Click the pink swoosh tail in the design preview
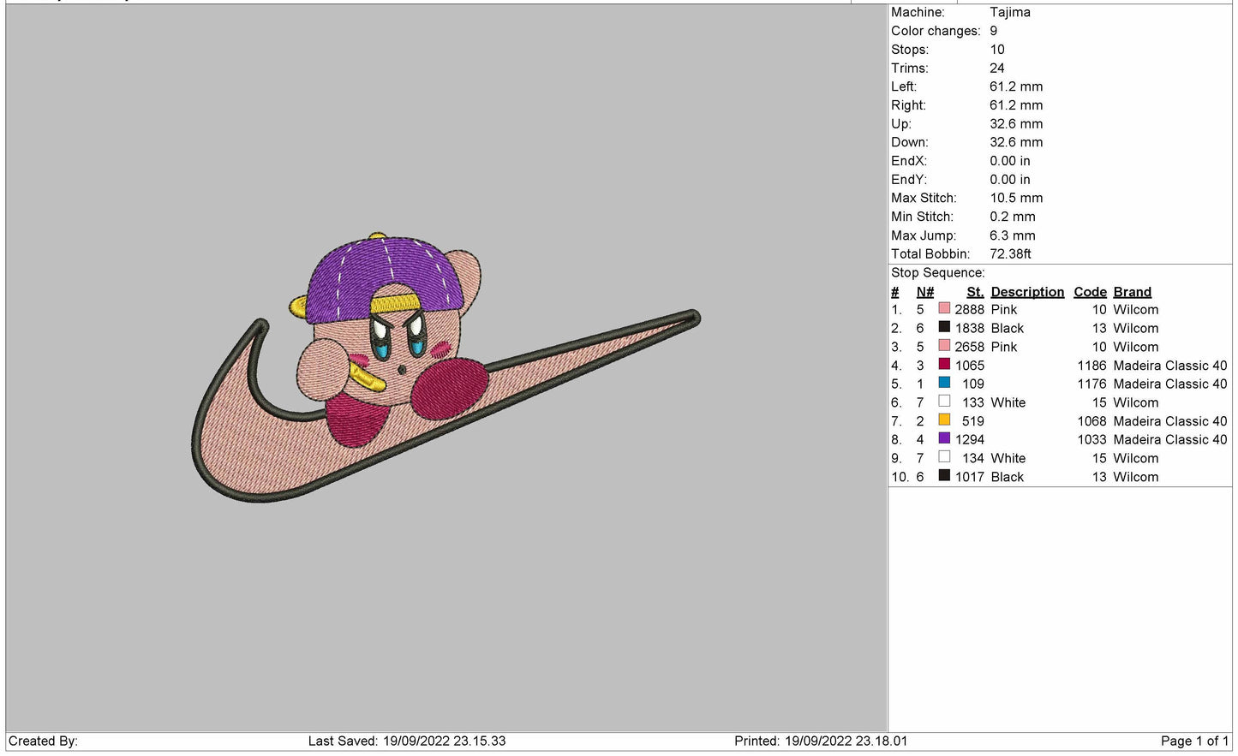Image resolution: width=1238 pixels, height=756 pixels. click(600, 351)
